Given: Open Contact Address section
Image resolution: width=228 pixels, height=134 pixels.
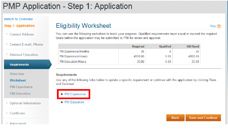Looking at the screenshot, I should click(x=22, y=34).
